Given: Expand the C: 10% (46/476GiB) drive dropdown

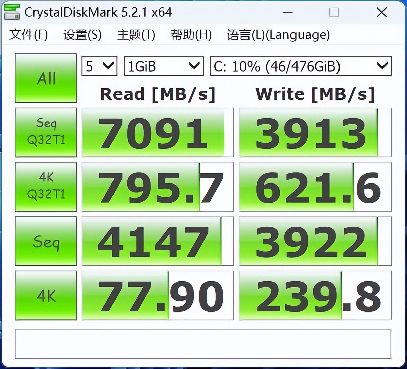Looking at the screenshot, I should (x=301, y=66).
